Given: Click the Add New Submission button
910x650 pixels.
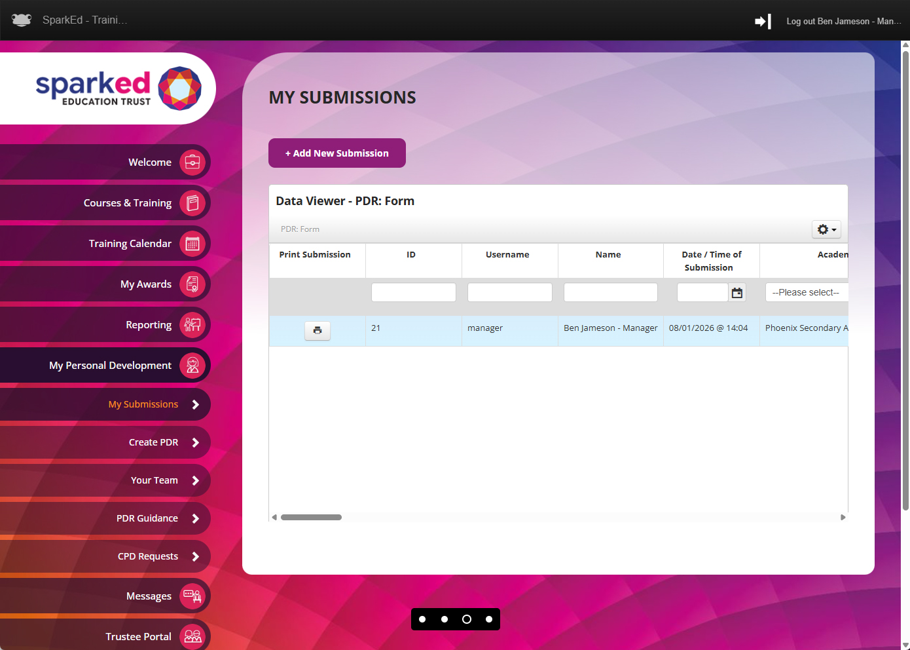Looking at the screenshot, I should (337, 153).
